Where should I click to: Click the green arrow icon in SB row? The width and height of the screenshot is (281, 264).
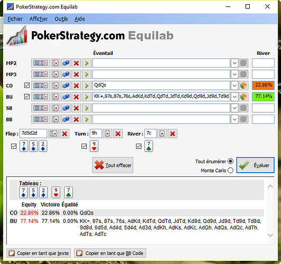pyautogui.click(x=87, y=108)
